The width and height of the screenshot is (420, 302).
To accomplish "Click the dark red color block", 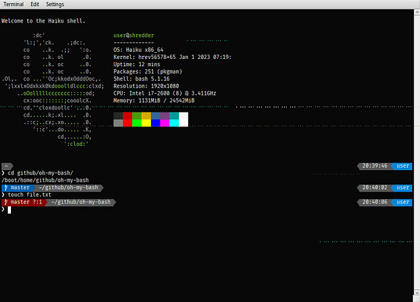I will coord(127,116).
